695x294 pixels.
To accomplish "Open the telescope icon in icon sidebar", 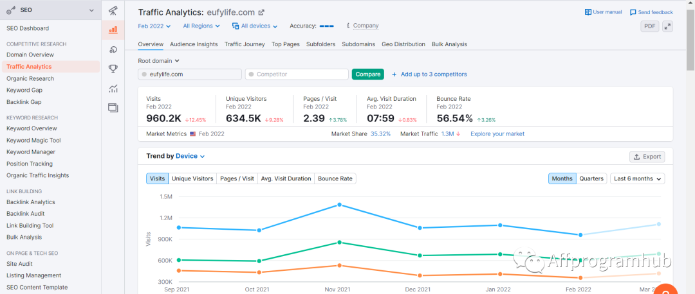I will coord(113,10).
